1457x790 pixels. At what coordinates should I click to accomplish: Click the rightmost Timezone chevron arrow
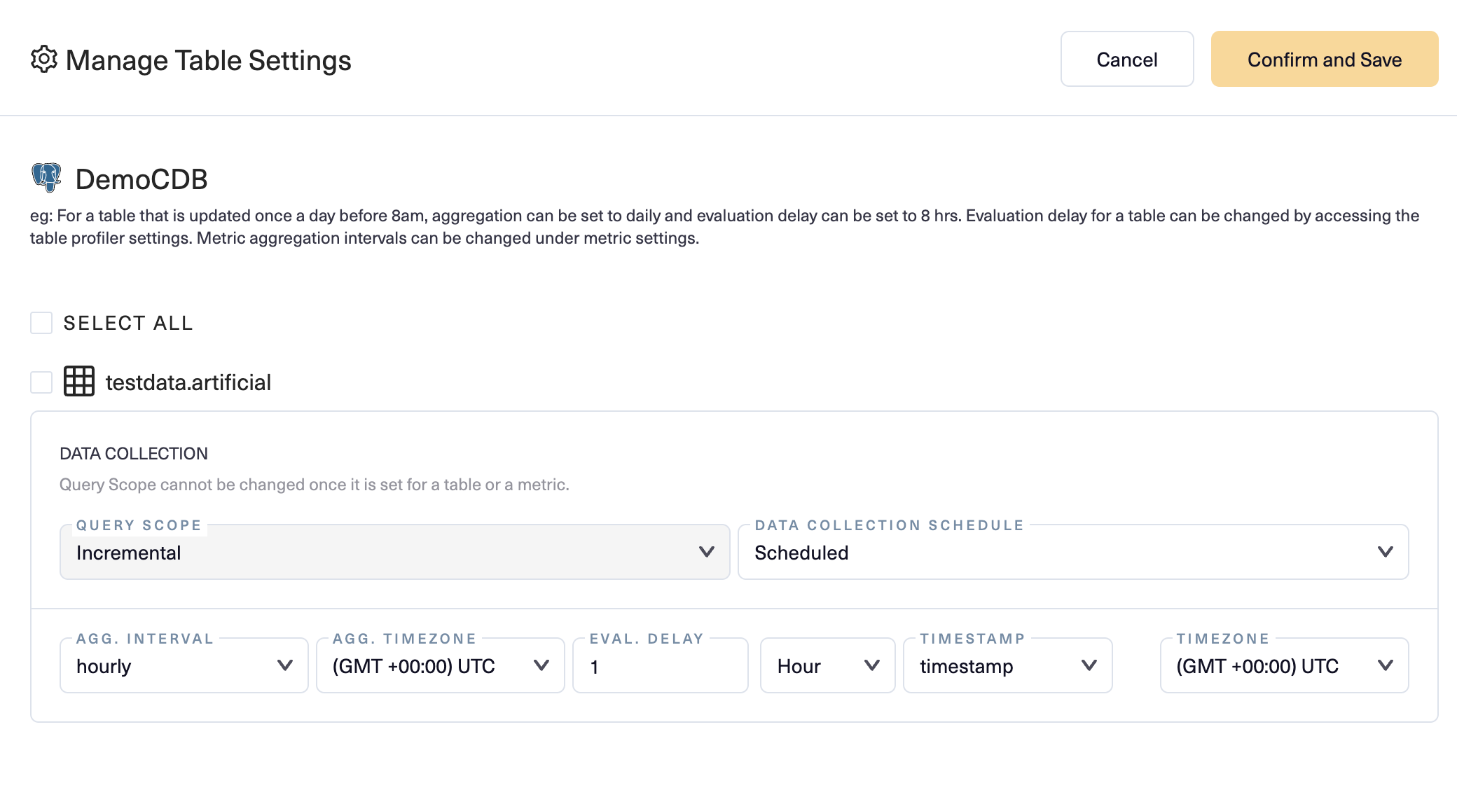pos(1385,665)
